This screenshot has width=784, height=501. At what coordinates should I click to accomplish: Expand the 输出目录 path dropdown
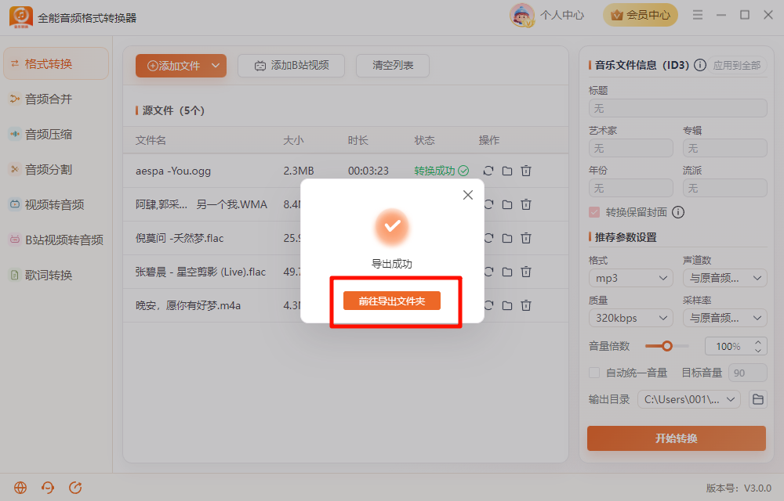pos(731,399)
